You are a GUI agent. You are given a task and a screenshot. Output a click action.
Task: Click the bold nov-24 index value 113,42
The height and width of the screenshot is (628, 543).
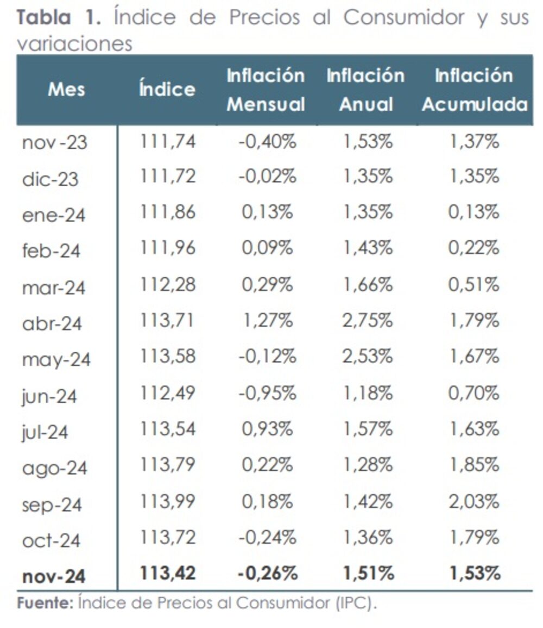(x=167, y=573)
